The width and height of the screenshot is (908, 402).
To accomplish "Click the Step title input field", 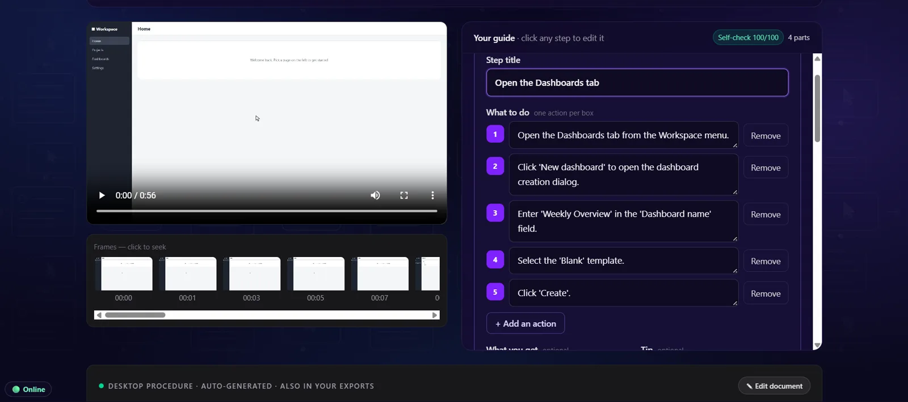I will pyautogui.click(x=637, y=83).
